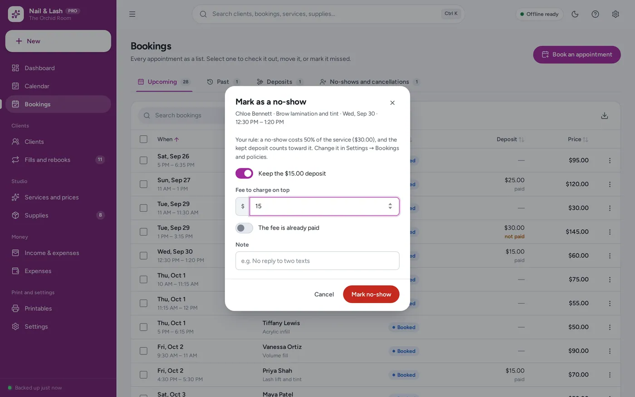Screen dimensions: 635x397
Task: Open row menu for the $95.00 booking
Action: 610,161
